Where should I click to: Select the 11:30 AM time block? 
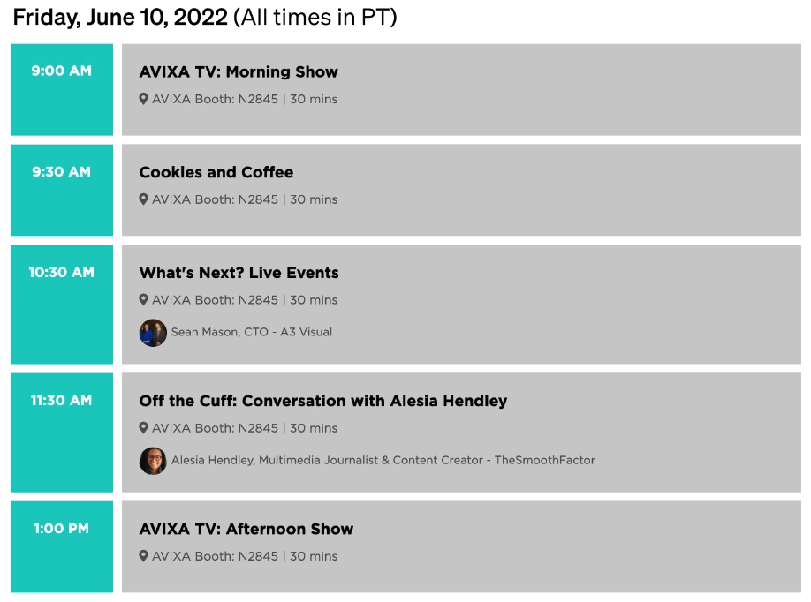click(x=62, y=433)
